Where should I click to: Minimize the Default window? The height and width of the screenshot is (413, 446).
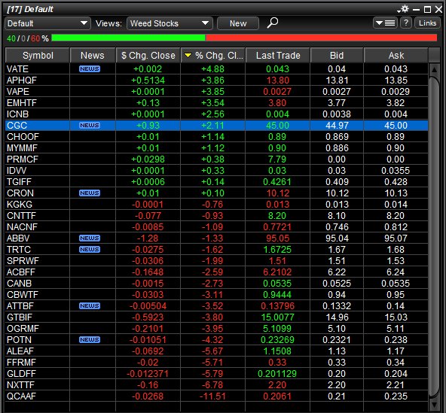pyautogui.click(x=416, y=10)
